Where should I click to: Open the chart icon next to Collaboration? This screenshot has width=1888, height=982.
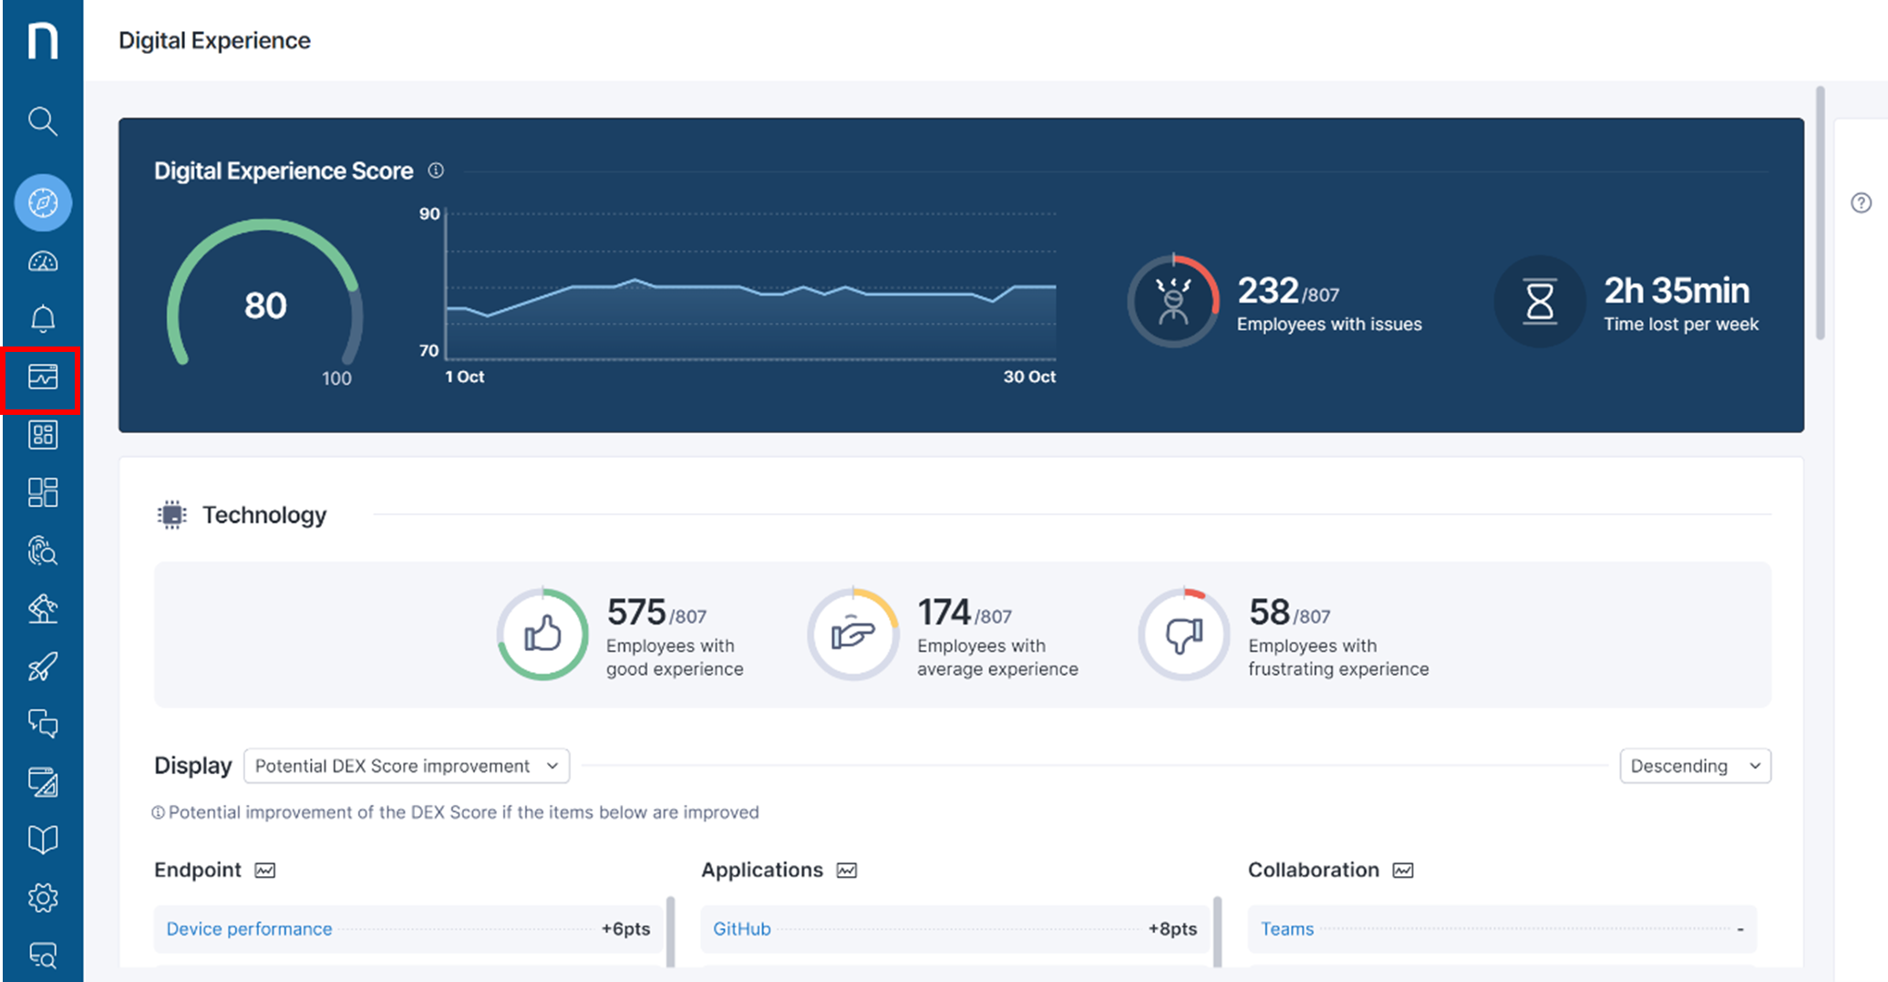(x=1403, y=871)
